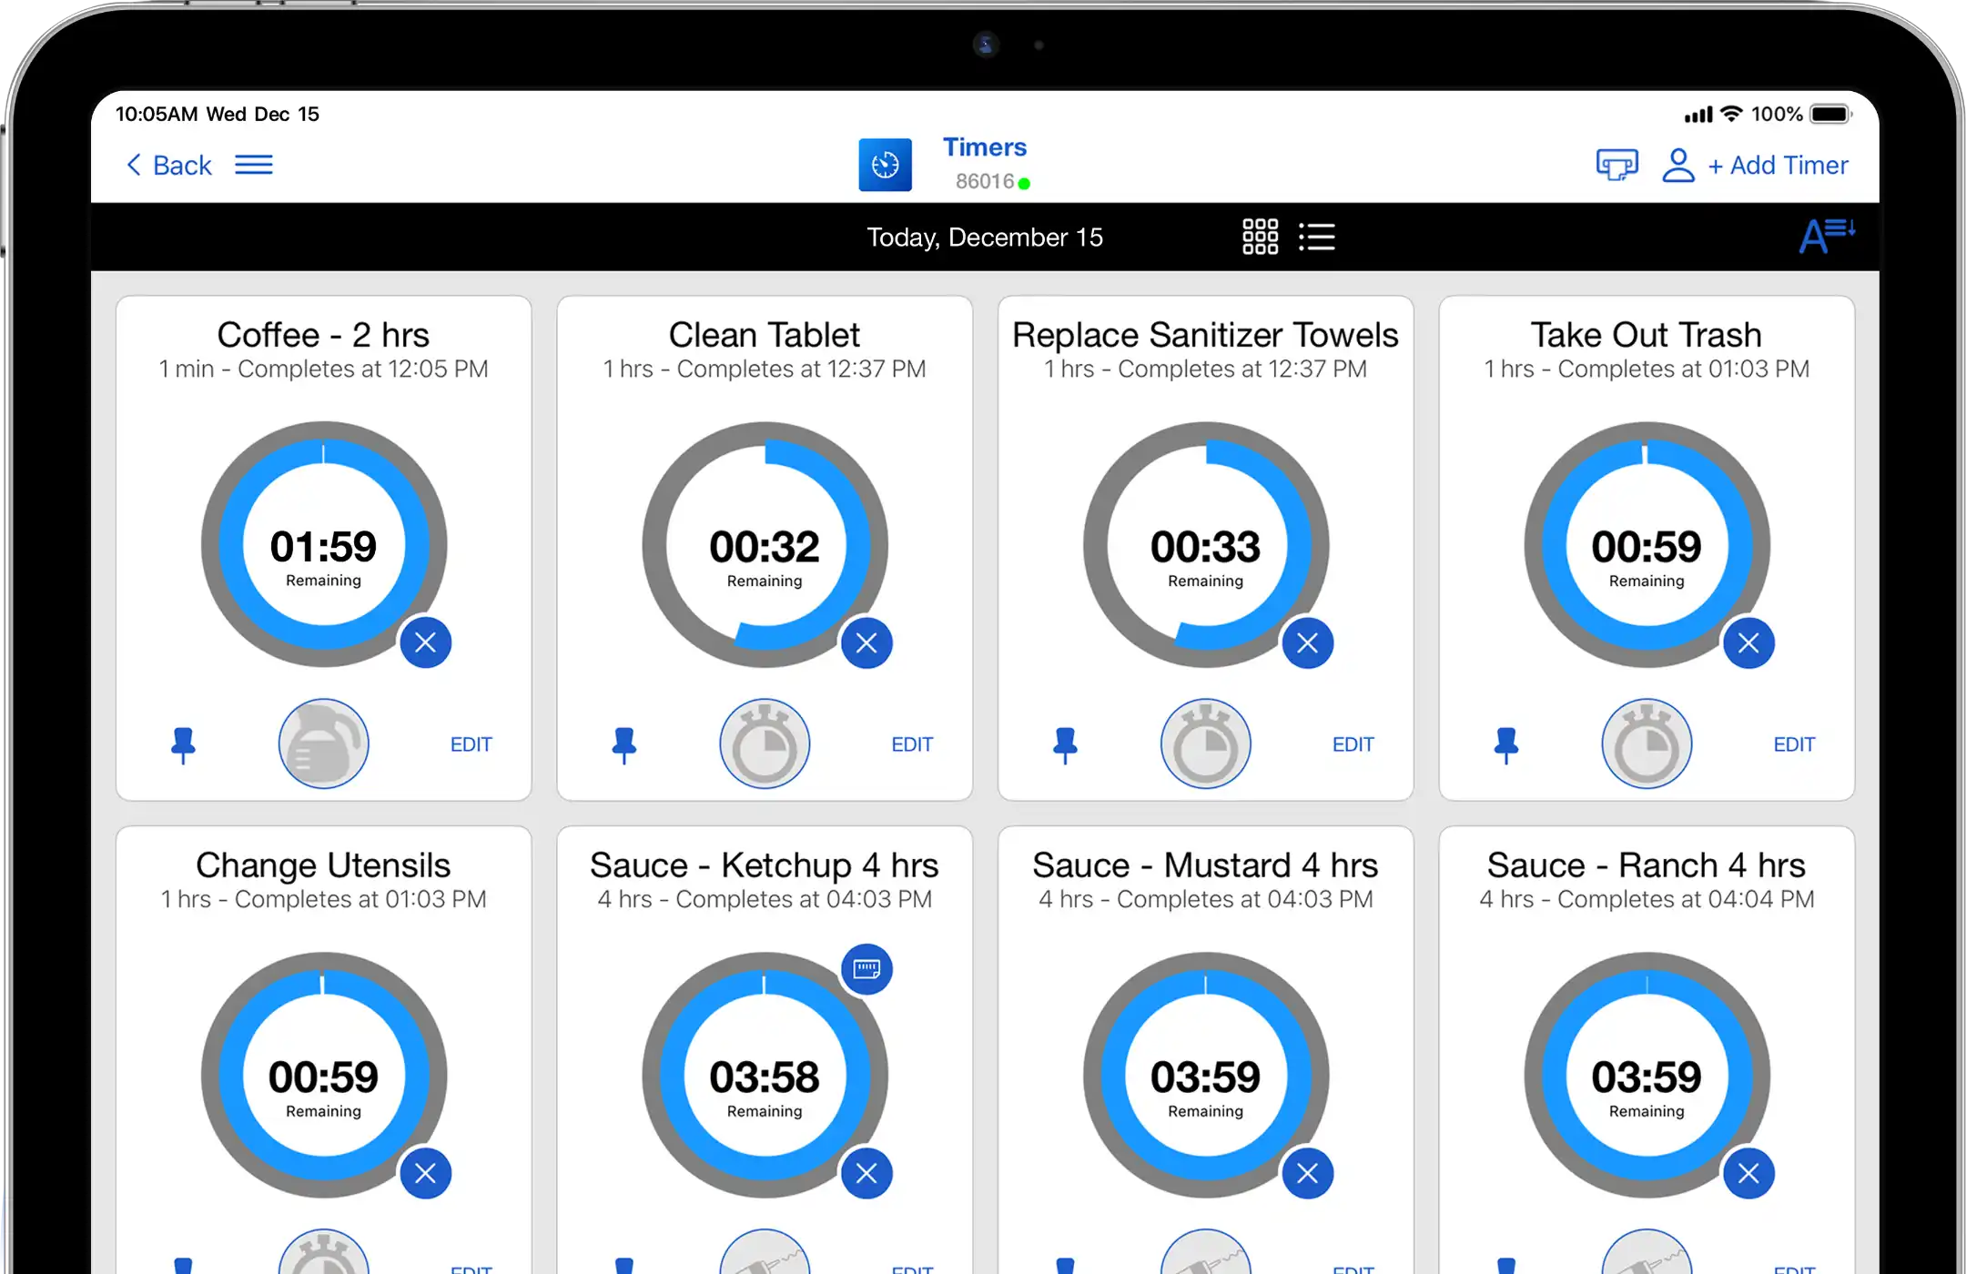Tap the coffee pot timer icon
This screenshot has width=1966, height=1274.
[x=323, y=743]
